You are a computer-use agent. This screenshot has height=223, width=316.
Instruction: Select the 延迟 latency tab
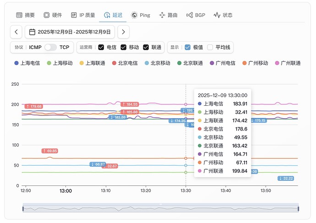113,15
